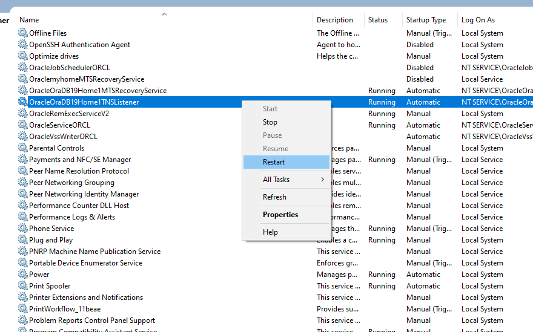This screenshot has height=332, width=533.
Task: Click gear icon for Offline Files service
Action: (x=23, y=33)
